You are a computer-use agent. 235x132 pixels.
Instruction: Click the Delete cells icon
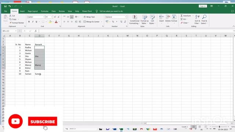coord(168,17)
